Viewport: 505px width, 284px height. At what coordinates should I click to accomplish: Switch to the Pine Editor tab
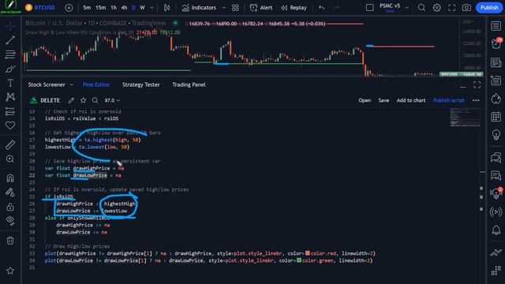96,84
